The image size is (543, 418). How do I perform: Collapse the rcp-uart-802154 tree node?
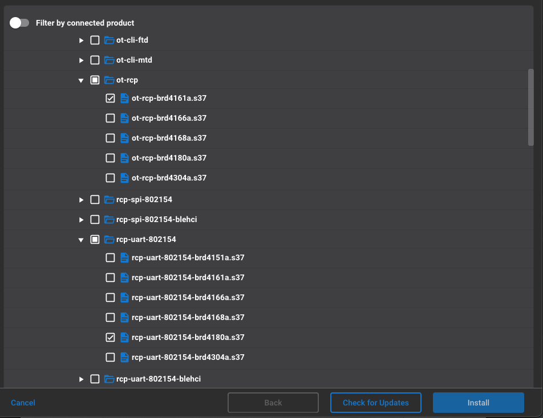click(x=81, y=239)
